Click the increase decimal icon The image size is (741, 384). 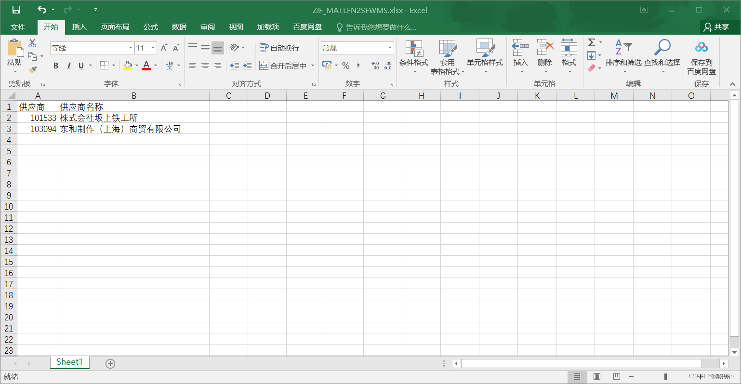point(375,66)
